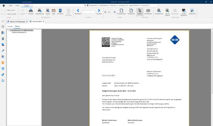Select the Report sub-tab below the document tabs
This screenshot has height=126, width=213.
pos(17,26)
